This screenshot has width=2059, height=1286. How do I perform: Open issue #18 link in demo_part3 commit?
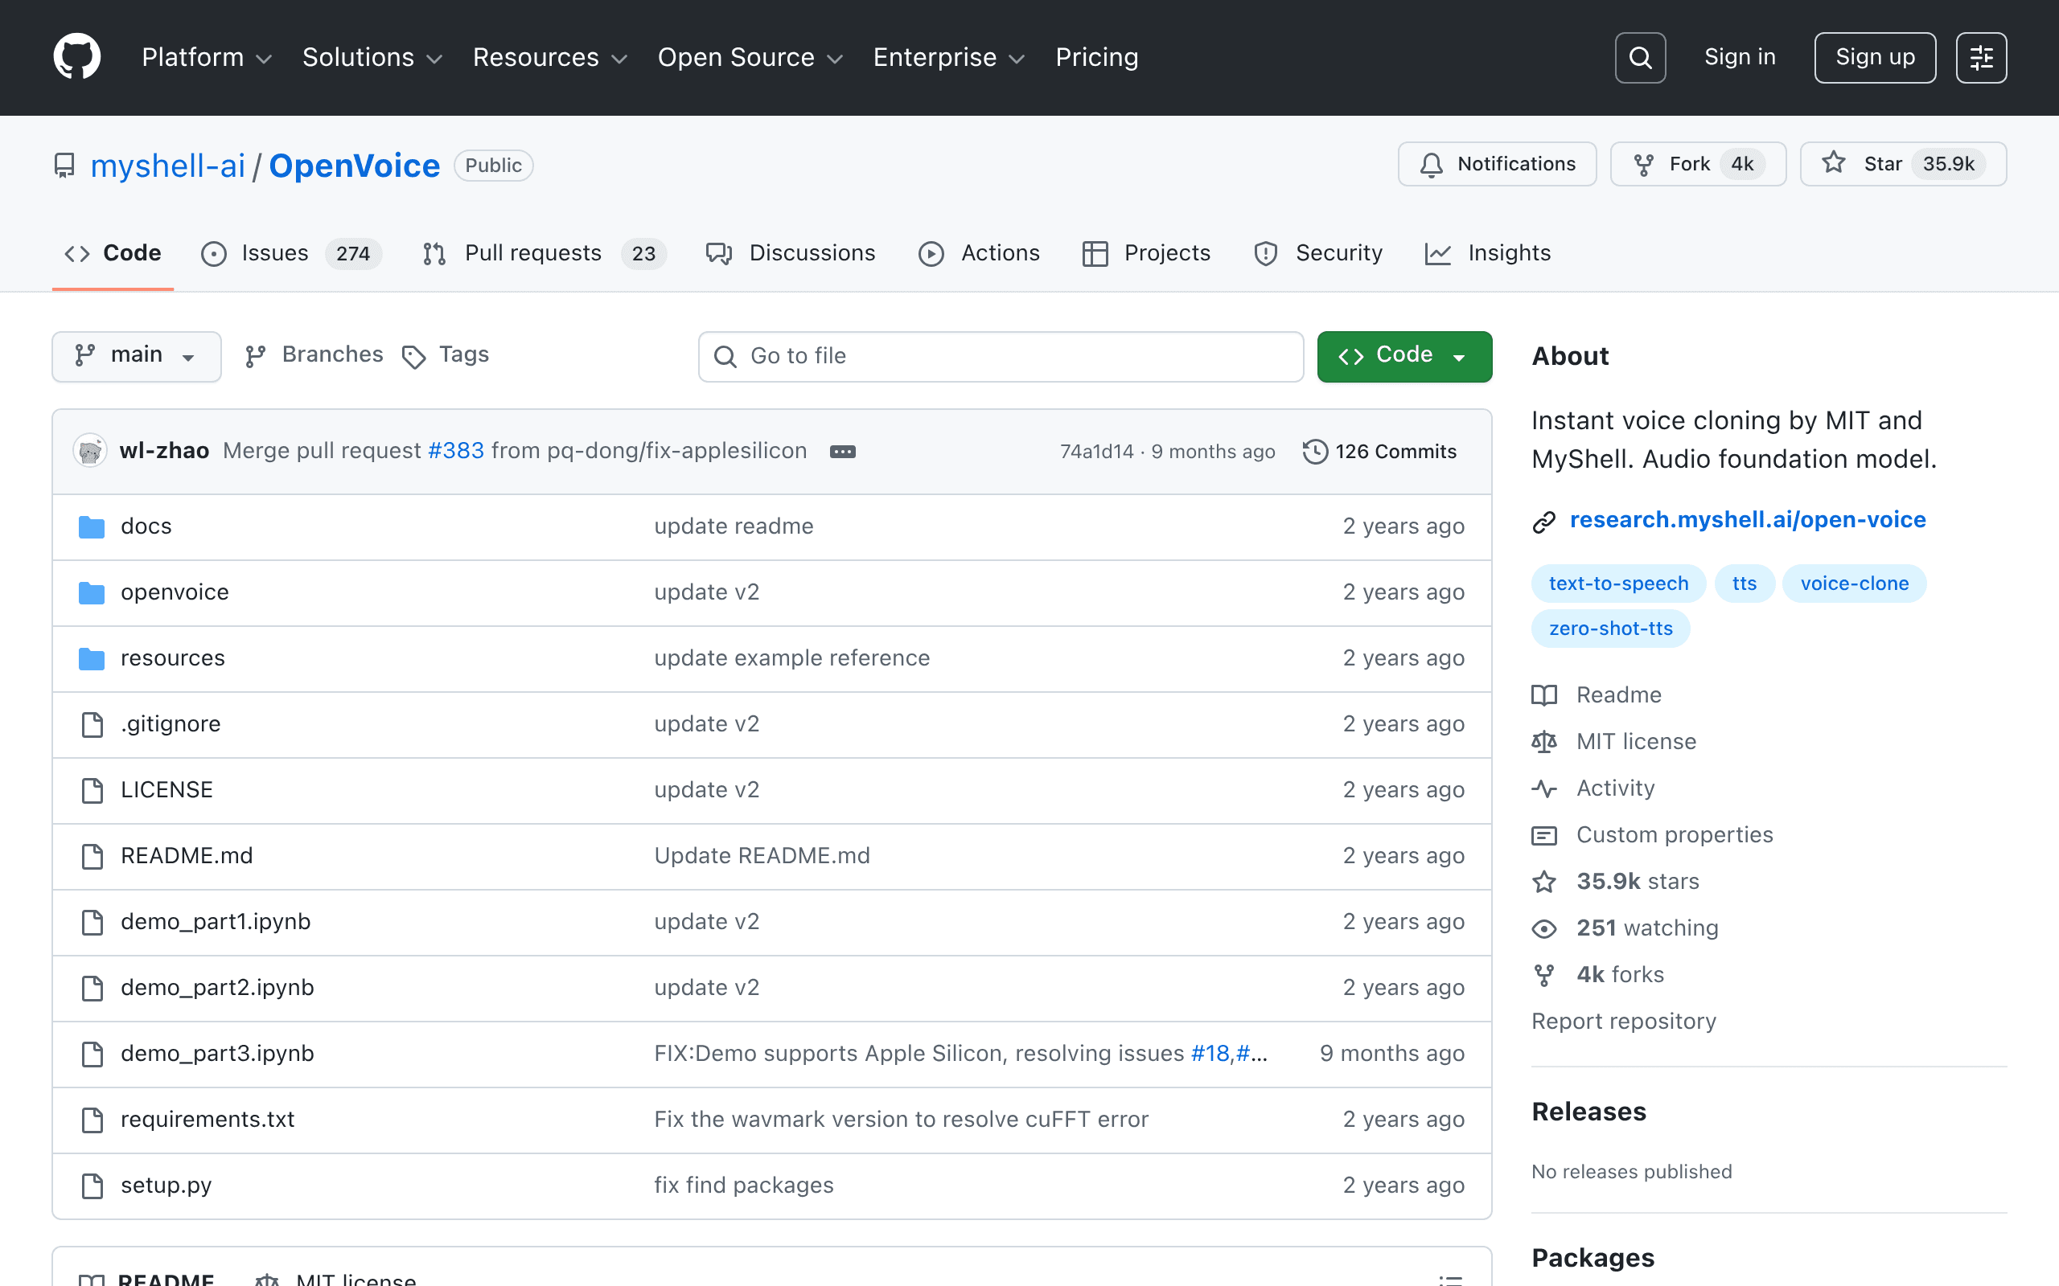(1209, 1053)
